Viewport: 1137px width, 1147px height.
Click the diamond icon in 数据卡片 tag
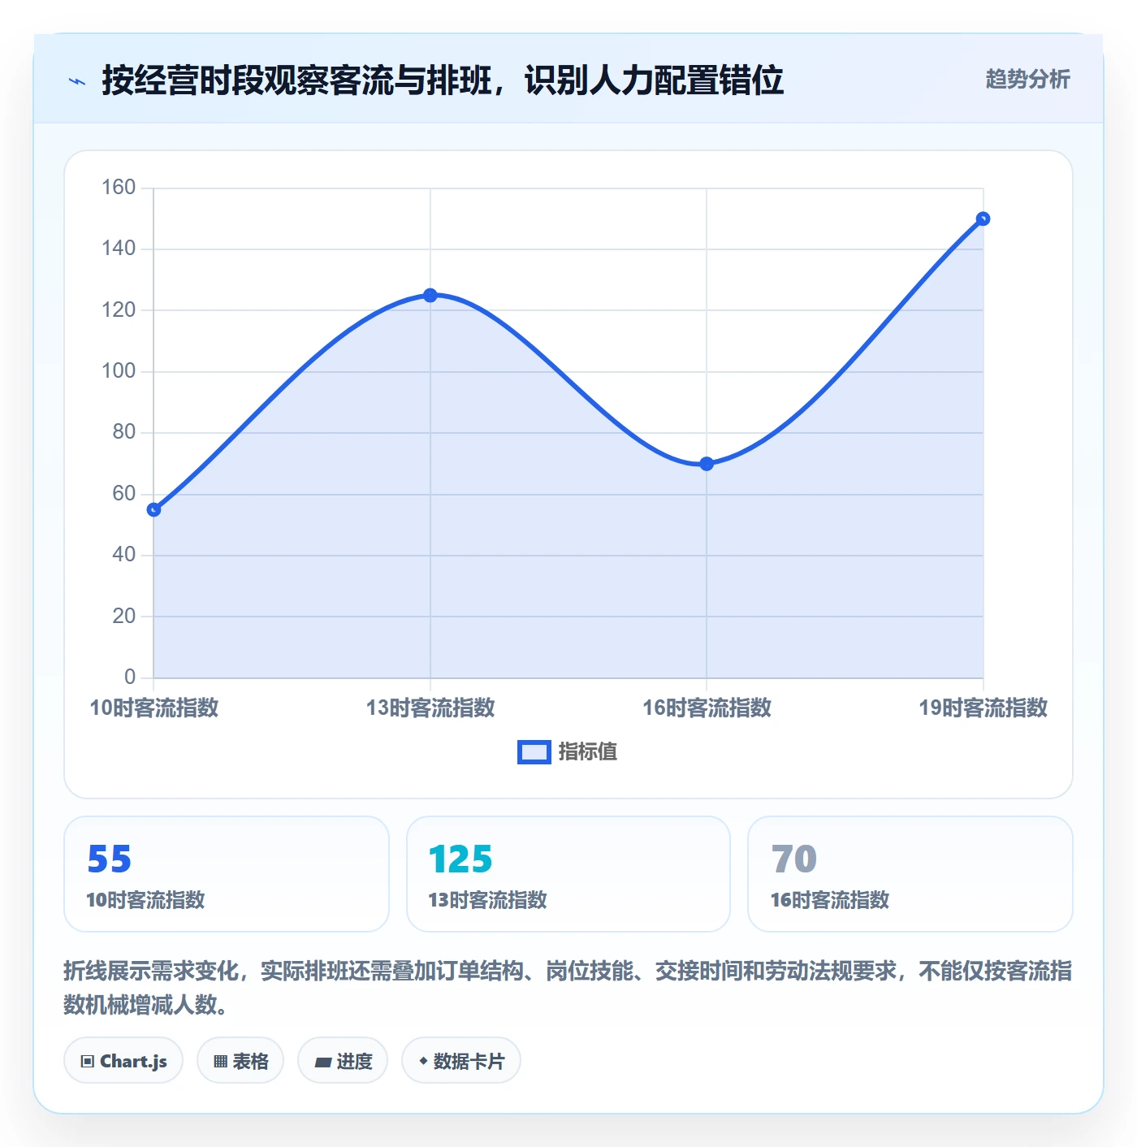pyautogui.click(x=423, y=1061)
